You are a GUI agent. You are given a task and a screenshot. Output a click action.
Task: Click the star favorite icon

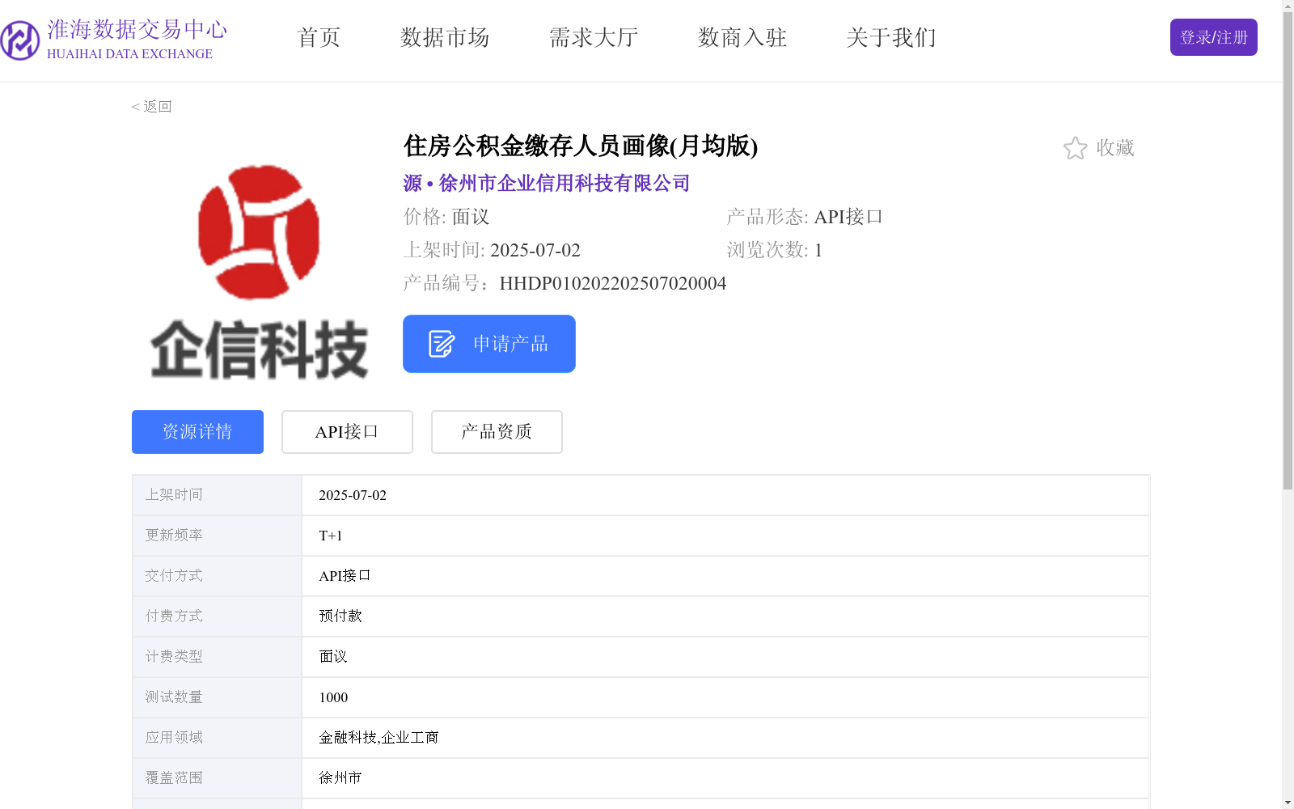(1075, 148)
